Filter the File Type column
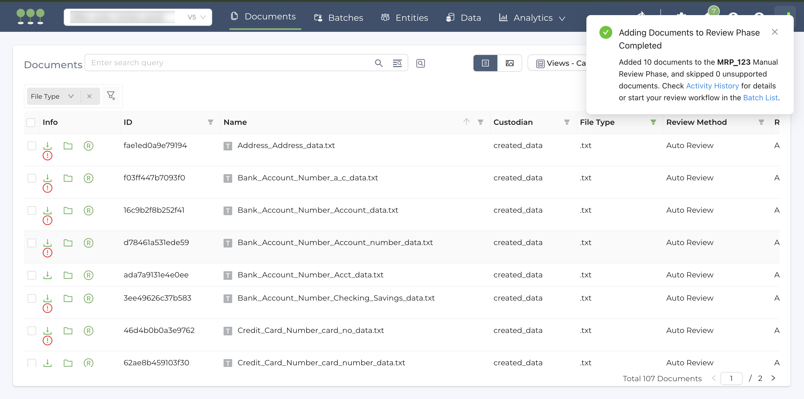 tap(653, 122)
